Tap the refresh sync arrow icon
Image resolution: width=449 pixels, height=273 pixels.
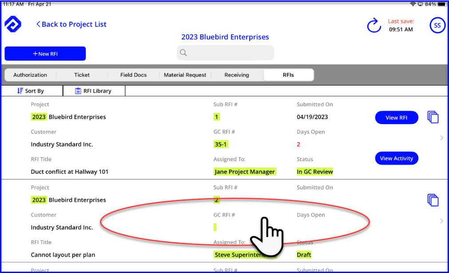pyautogui.click(x=374, y=25)
